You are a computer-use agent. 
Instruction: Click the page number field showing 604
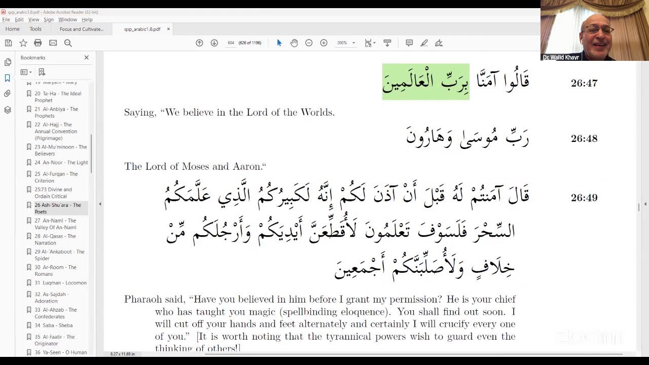pyautogui.click(x=231, y=43)
